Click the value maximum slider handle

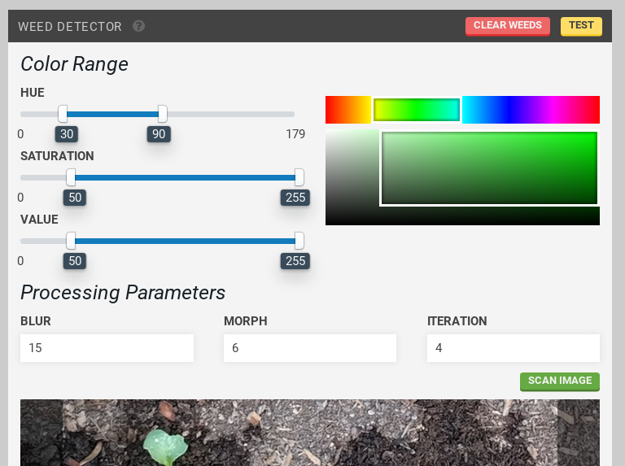tap(299, 241)
